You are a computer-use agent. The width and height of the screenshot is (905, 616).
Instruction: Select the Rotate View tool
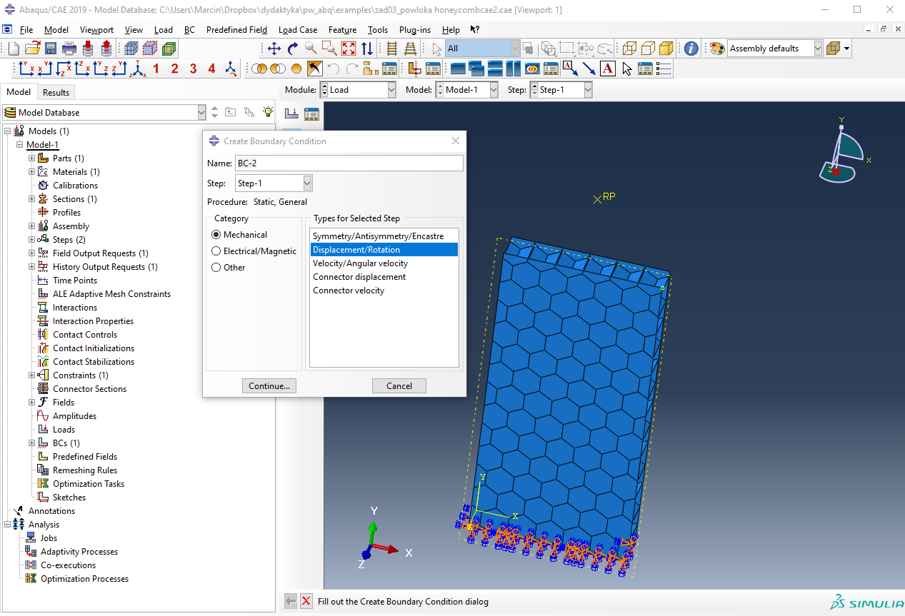point(293,49)
